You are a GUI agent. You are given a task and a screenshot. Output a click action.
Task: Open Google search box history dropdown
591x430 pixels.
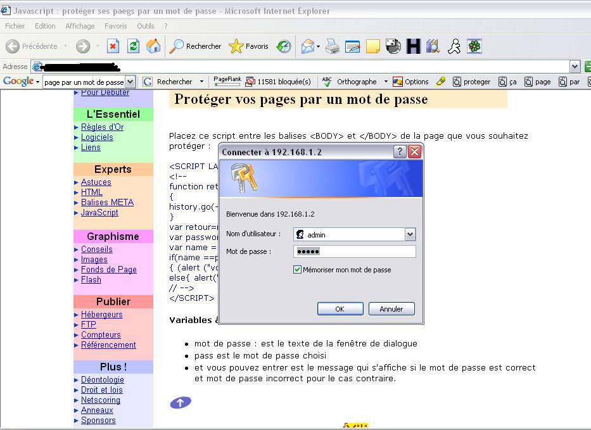[130, 82]
